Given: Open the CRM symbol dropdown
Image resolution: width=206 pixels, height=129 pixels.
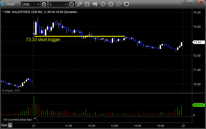Looking at the screenshot, I should point(38,4).
